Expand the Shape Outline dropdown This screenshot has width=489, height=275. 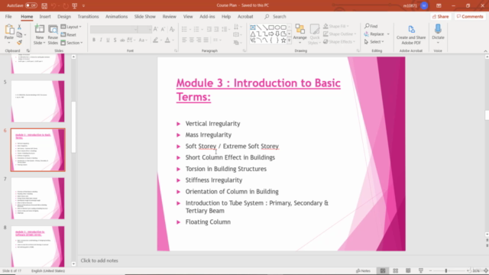click(339, 34)
